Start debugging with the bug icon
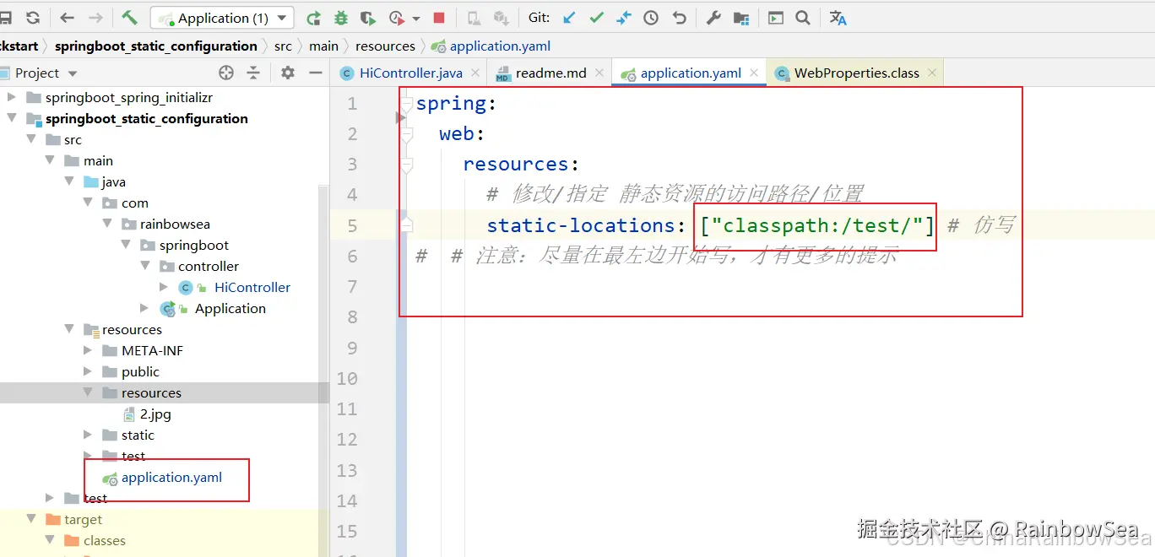 (340, 18)
